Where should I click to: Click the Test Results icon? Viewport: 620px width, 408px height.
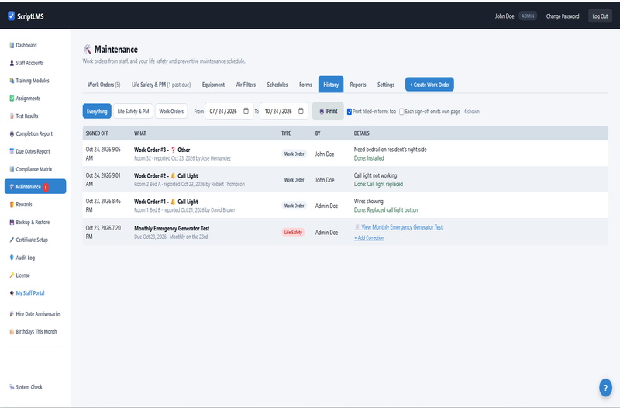(12, 116)
